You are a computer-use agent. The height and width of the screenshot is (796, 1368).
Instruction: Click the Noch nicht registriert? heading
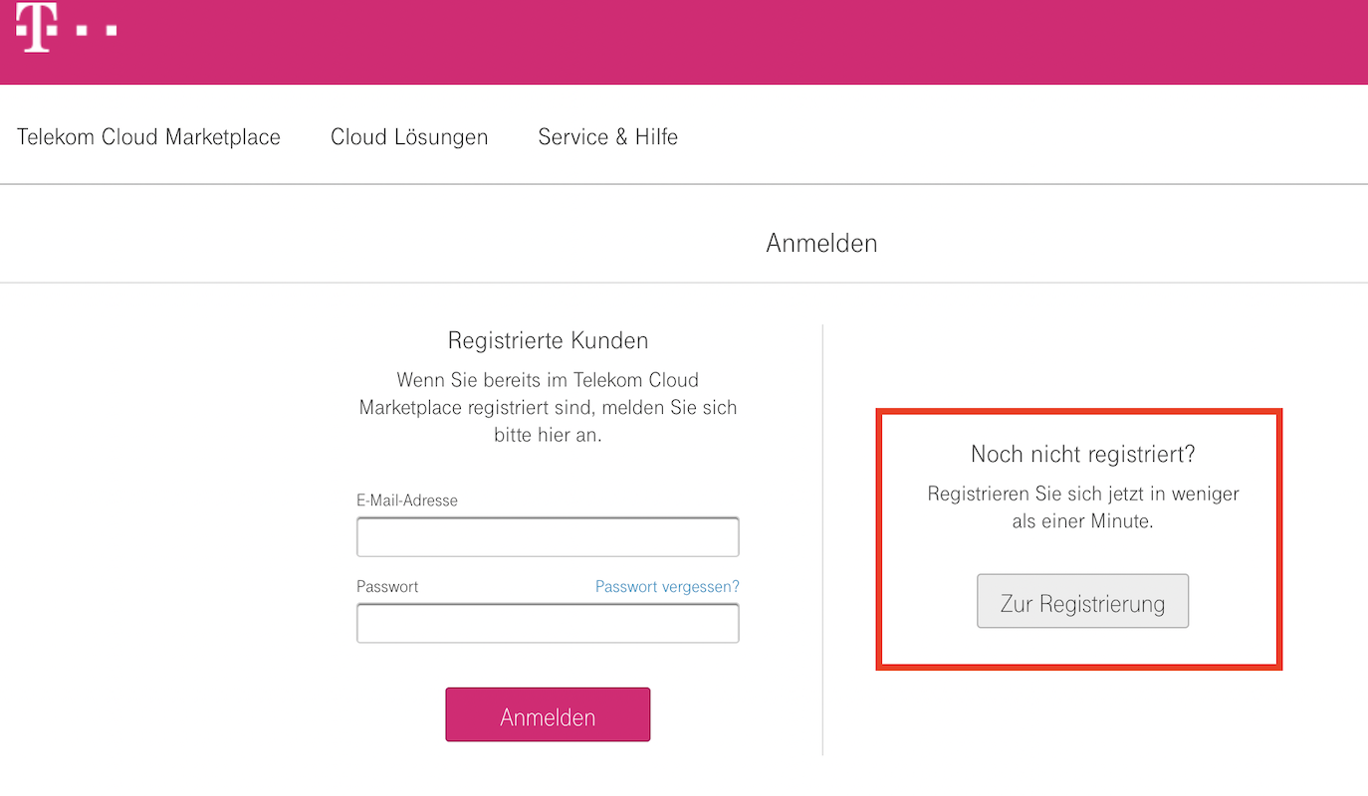point(1082,455)
